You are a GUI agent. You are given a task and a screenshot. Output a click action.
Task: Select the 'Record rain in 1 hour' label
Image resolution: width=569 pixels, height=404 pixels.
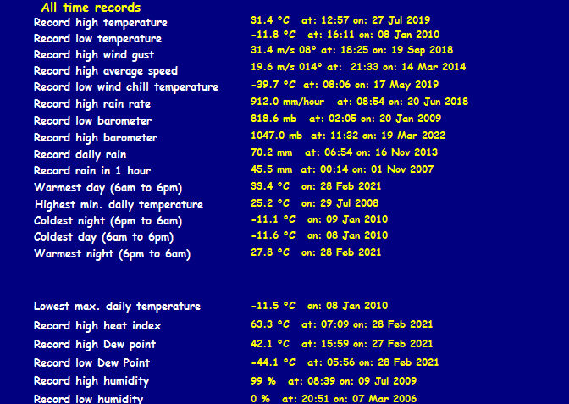tap(92, 171)
